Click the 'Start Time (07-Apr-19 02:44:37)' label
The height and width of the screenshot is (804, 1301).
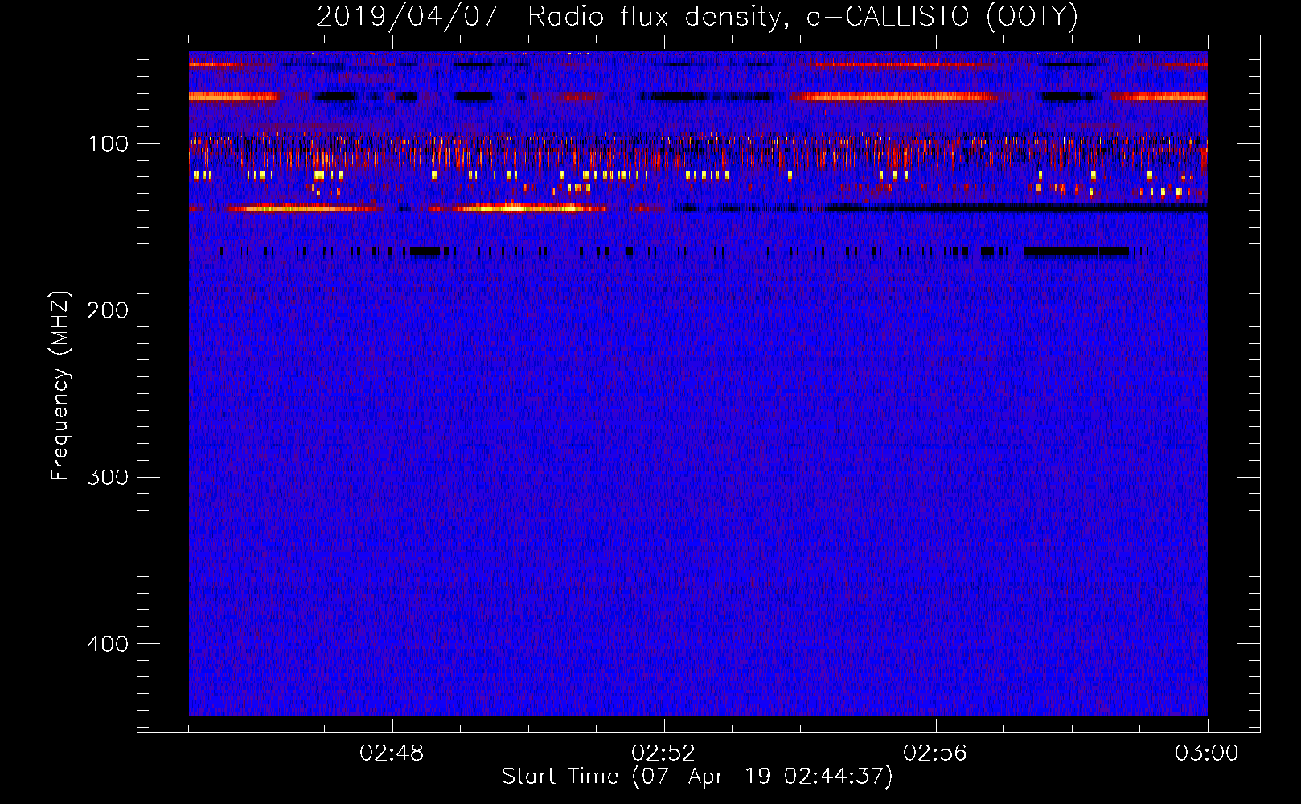tap(697, 777)
